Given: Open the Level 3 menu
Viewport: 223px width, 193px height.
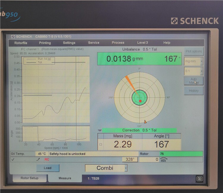Looking at the screenshot, I should pos(142,43).
